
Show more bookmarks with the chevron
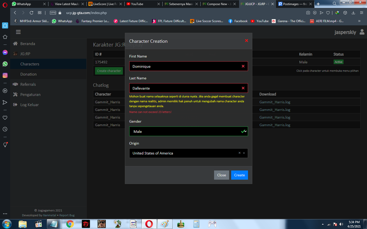point(359,21)
